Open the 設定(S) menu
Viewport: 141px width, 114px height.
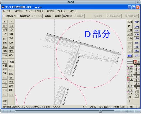(51, 11)
